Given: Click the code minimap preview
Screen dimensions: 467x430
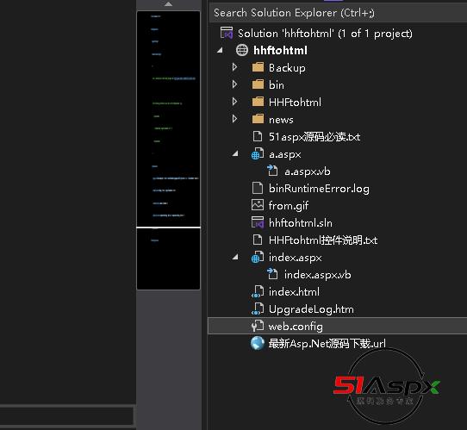Looking at the screenshot, I should [168, 150].
